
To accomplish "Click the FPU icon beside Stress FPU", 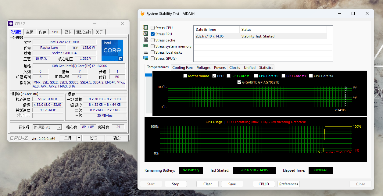I will pyautogui.click(x=146, y=34).
